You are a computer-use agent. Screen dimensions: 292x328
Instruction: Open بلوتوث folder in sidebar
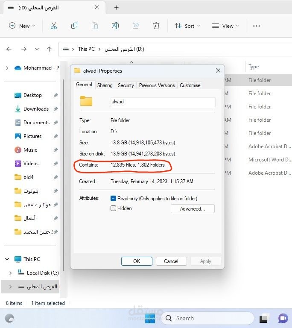[31, 191]
